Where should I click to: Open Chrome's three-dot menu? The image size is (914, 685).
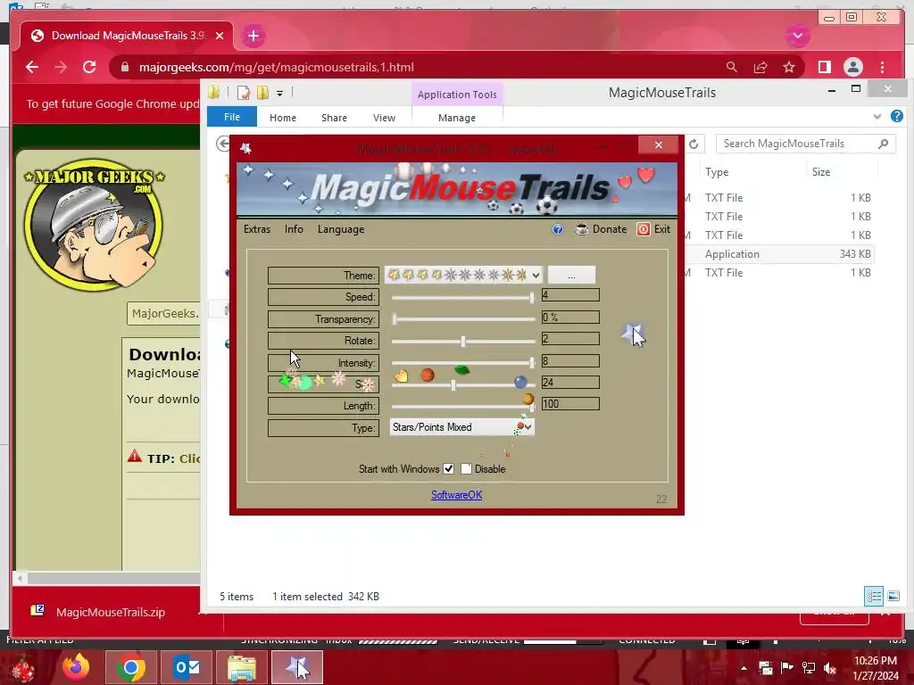[882, 67]
